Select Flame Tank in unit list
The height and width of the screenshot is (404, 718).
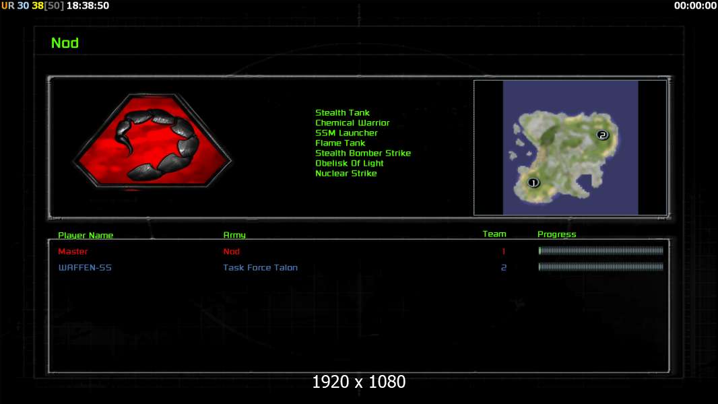[339, 143]
